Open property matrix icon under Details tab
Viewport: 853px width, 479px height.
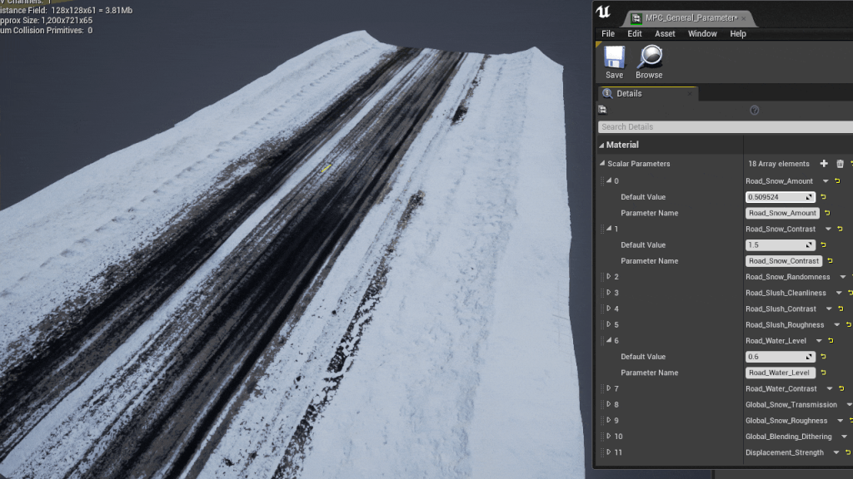click(602, 110)
